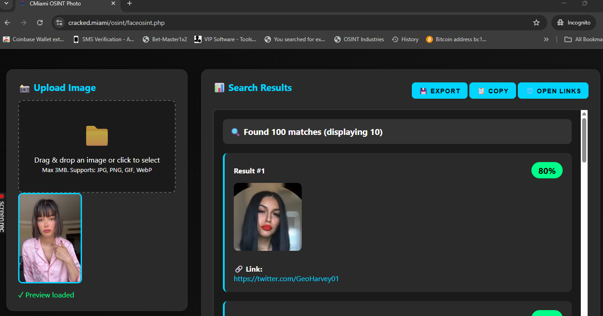Open a new browser tab
This screenshot has height=316, width=603.
[130, 4]
